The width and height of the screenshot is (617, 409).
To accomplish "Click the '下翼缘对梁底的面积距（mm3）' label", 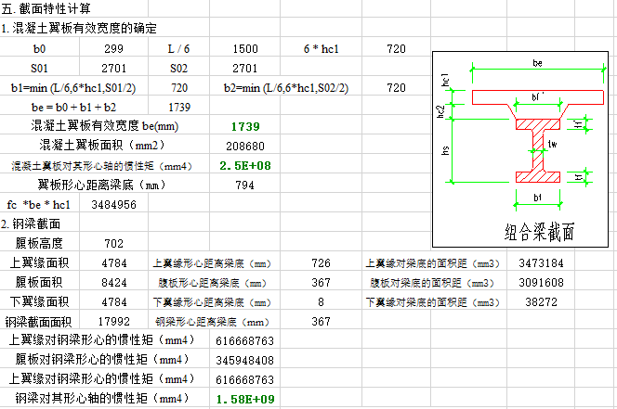I will 433,302.
